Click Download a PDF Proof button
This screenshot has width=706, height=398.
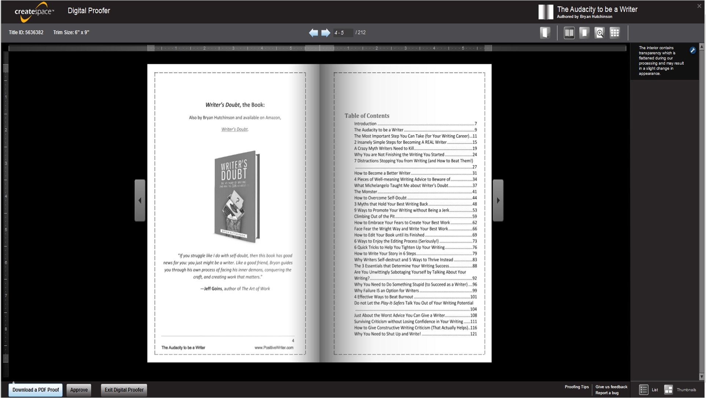click(x=36, y=390)
